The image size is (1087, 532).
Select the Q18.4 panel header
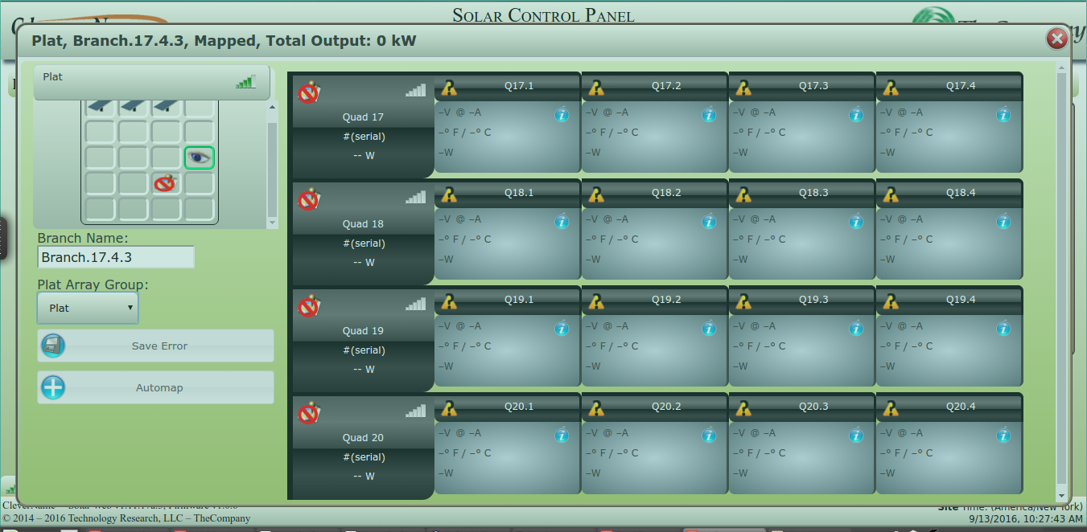[x=949, y=193]
